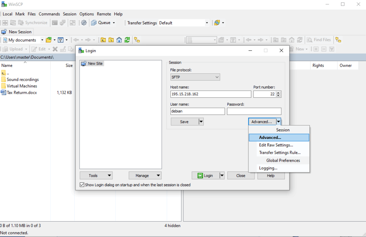Viewport: 366px width, 237px height.
Task: Expand the Save button dropdown arrow
Action: pos(201,122)
